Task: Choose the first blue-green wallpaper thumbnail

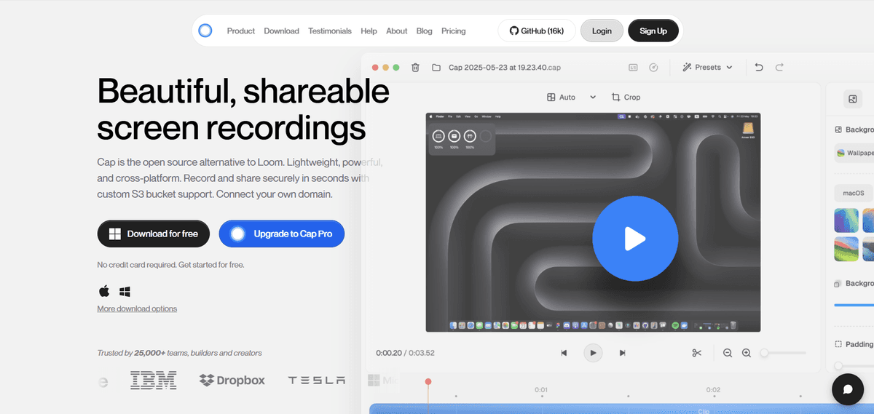Action: 846,220
